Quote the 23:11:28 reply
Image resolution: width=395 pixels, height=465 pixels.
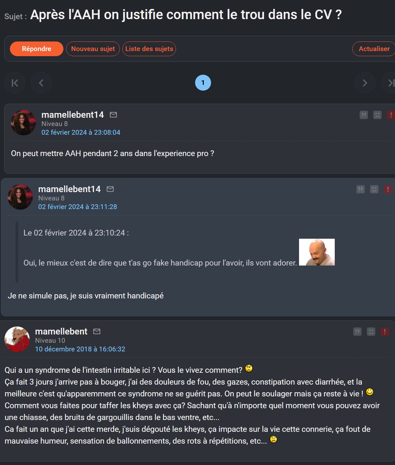point(361,189)
